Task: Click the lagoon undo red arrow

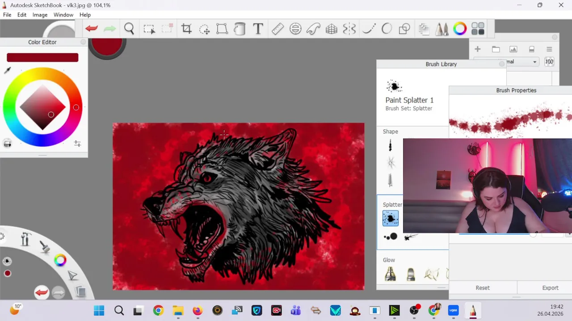Action: (42, 292)
